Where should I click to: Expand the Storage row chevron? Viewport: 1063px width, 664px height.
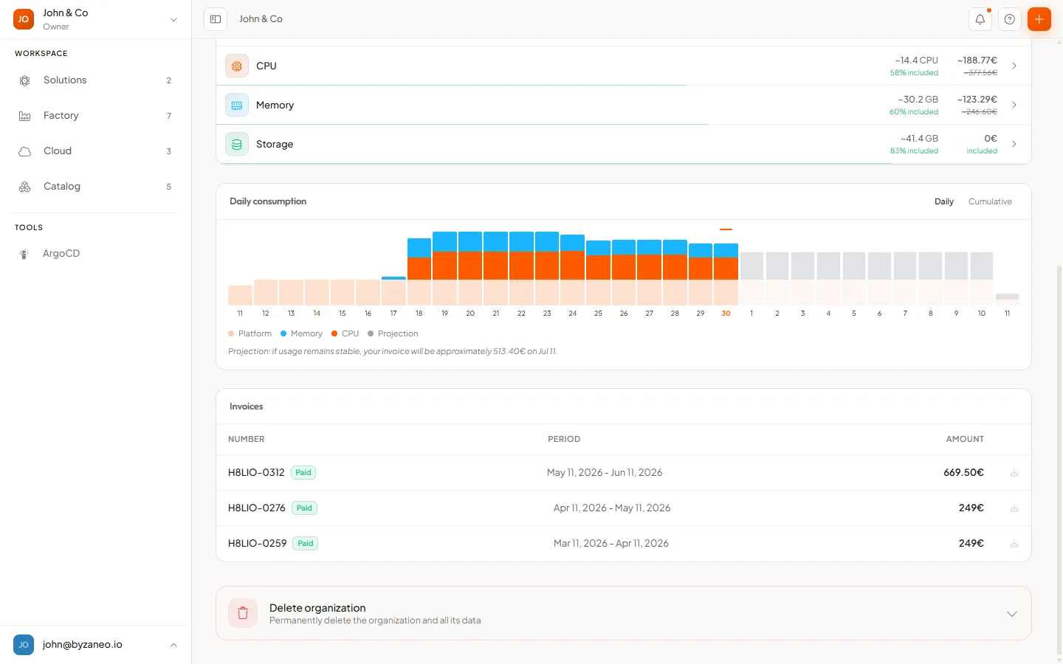click(1014, 144)
